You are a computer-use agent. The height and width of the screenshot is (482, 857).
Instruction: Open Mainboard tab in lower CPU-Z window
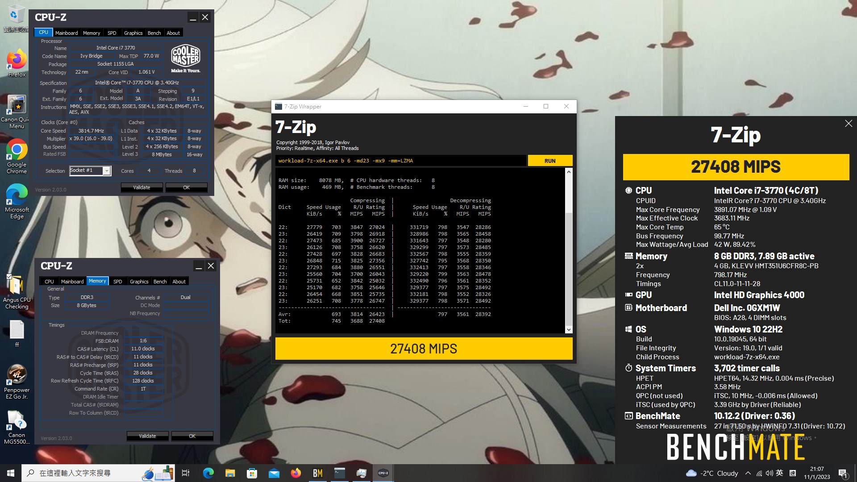click(x=72, y=282)
